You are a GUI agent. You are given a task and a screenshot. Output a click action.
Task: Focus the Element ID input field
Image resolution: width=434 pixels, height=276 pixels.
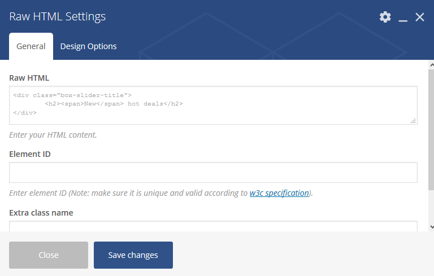click(x=213, y=172)
